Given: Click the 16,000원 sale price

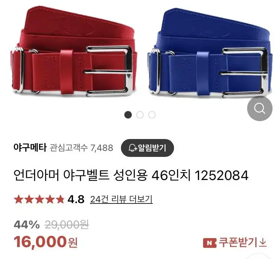Looking at the screenshot, I should [x=46, y=242].
